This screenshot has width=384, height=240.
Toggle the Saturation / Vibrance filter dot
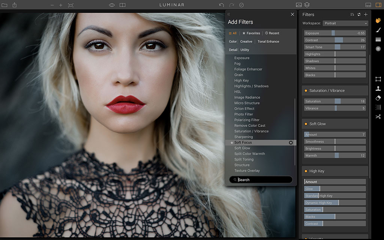pyautogui.click(x=306, y=91)
